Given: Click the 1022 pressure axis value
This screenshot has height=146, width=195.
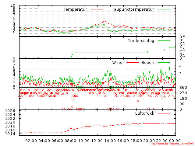Looking at the screenshot, I should 10,118.
